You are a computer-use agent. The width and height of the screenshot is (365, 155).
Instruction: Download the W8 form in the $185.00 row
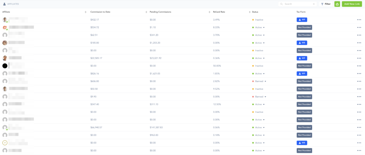click(302, 43)
